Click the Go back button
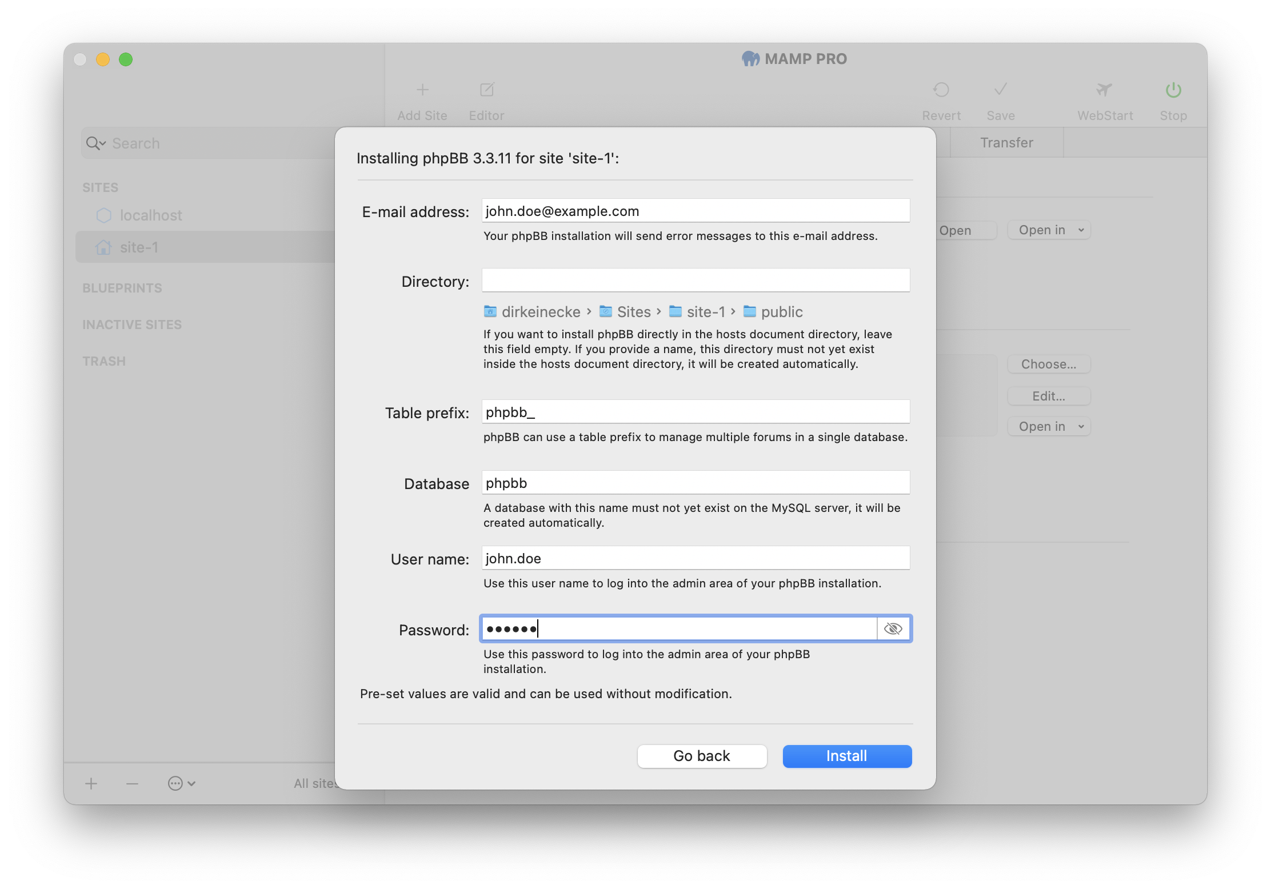The width and height of the screenshot is (1271, 889). point(702,756)
